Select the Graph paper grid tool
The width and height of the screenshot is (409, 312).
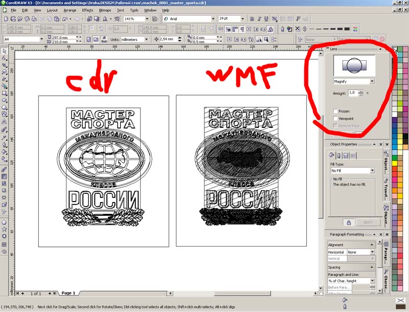click(4, 244)
